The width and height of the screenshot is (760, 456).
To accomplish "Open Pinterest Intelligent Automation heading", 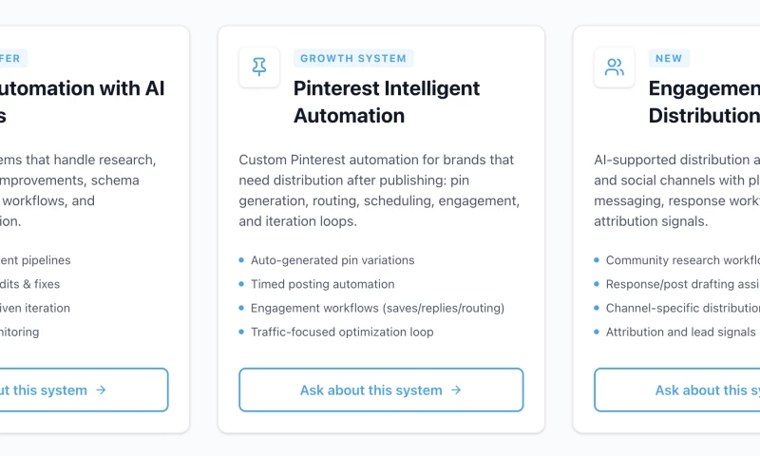I will [x=387, y=102].
